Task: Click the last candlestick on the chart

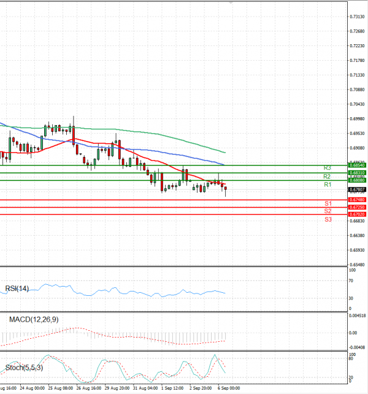Action: pyautogui.click(x=226, y=190)
